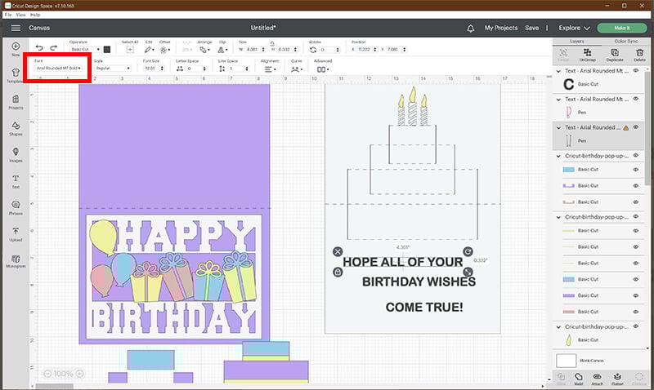Click the Undo arrow
The width and height of the screenshot is (654, 390).
point(39,48)
